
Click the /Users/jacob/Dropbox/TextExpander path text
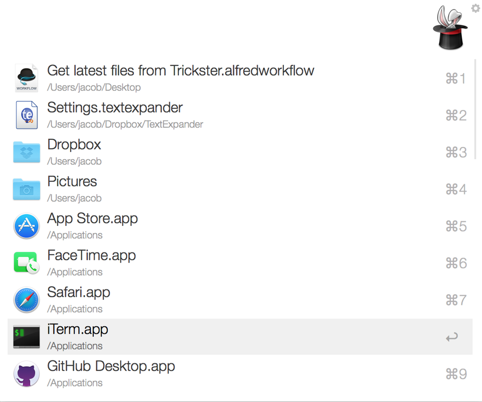pos(125,124)
